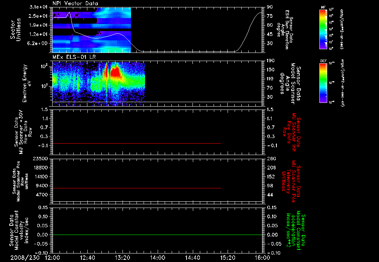This screenshot has height=262, width=379.
Task: Click the Model Scanner Angle degrees label
Action: [x=290, y=84]
